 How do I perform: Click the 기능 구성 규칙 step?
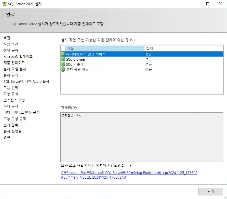15,119
